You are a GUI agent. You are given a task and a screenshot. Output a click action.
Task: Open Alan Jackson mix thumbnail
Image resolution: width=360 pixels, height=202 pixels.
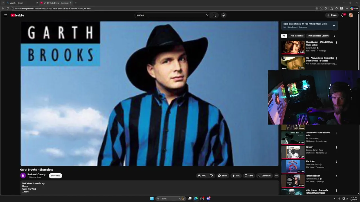coord(293,63)
